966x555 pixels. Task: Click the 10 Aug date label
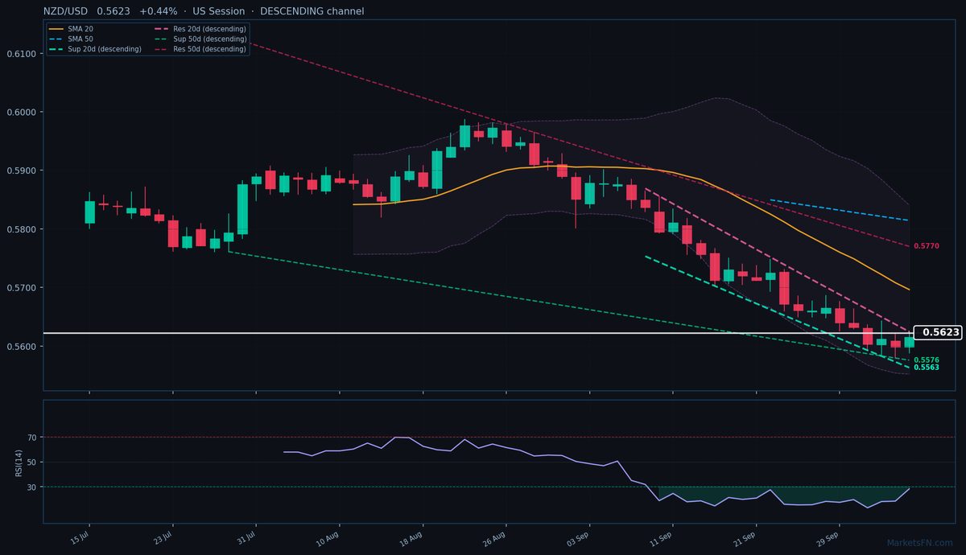329,538
